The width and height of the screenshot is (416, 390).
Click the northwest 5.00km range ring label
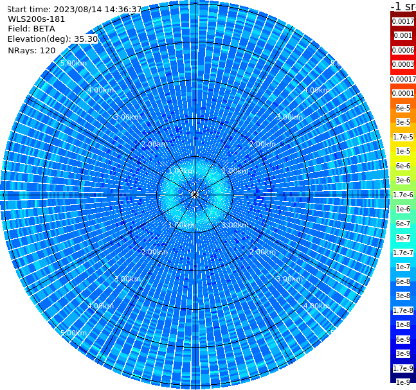click(x=73, y=64)
